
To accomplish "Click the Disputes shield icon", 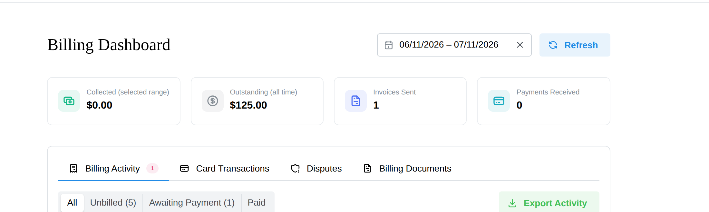I will coord(295,168).
